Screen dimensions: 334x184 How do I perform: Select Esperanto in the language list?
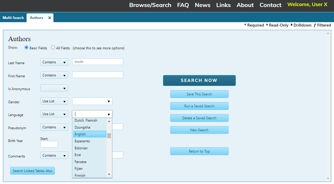[89, 141]
